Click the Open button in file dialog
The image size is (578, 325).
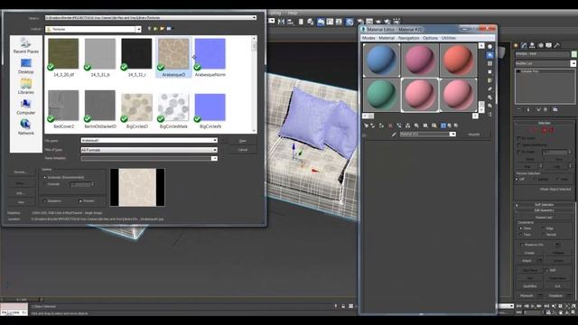(243, 141)
